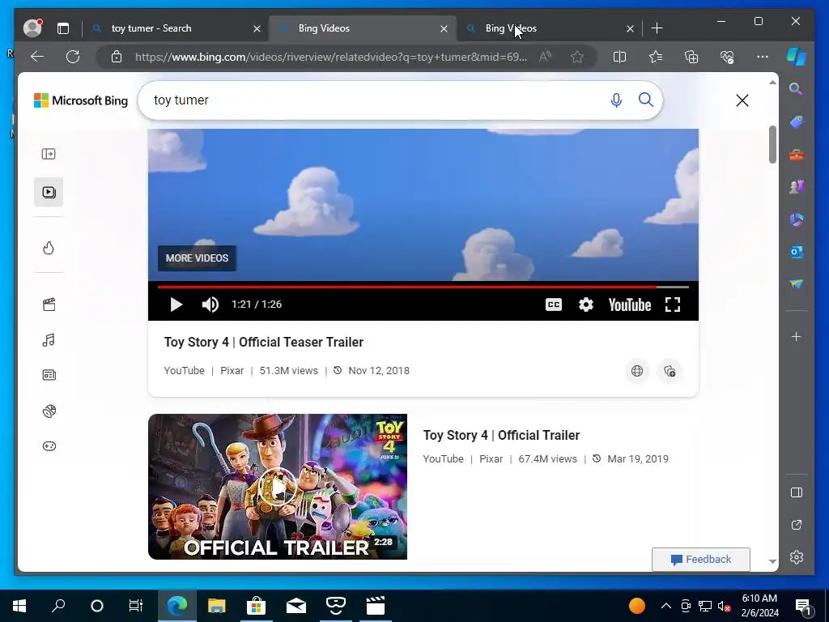This screenshot has height=622, width=829.
Task: Go back to the previous page
Action: [37, 57]
